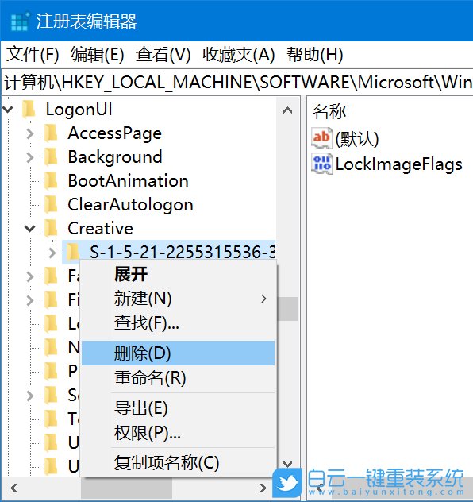Open the 收藏夹(A) menu
The width and height of the screenshot is (473, 502).
coord(239,55)
